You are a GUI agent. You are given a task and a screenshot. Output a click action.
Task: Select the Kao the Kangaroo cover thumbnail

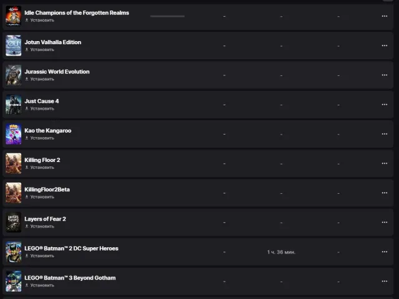(14, 134)
